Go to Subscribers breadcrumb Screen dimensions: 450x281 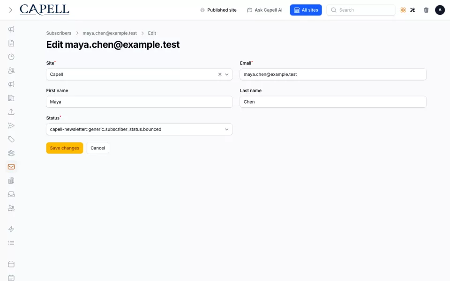click(59, 33)
